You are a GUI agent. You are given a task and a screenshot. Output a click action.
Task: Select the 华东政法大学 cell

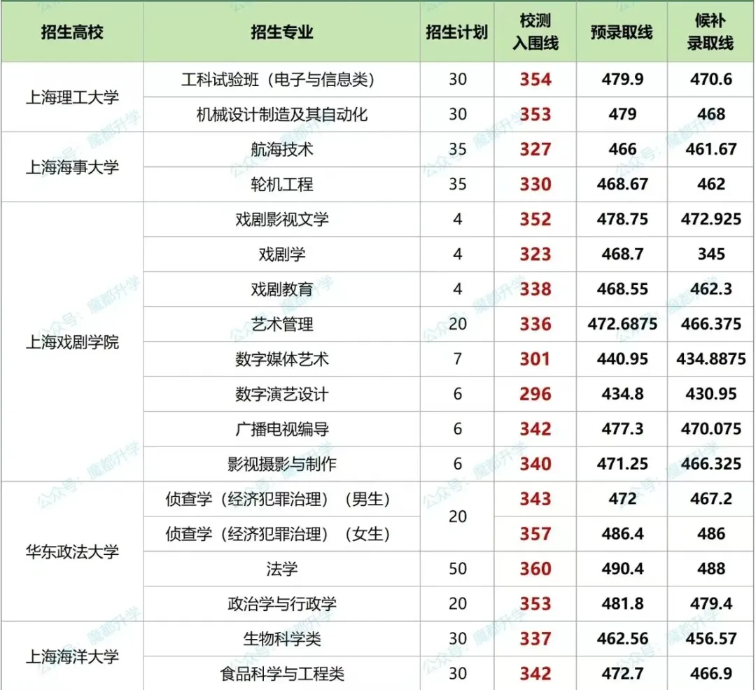(x=72, y=551)
